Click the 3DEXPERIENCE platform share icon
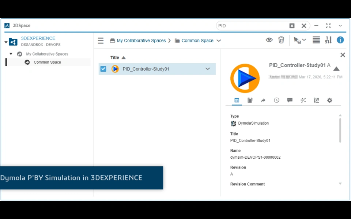 [x=13, y=42]
